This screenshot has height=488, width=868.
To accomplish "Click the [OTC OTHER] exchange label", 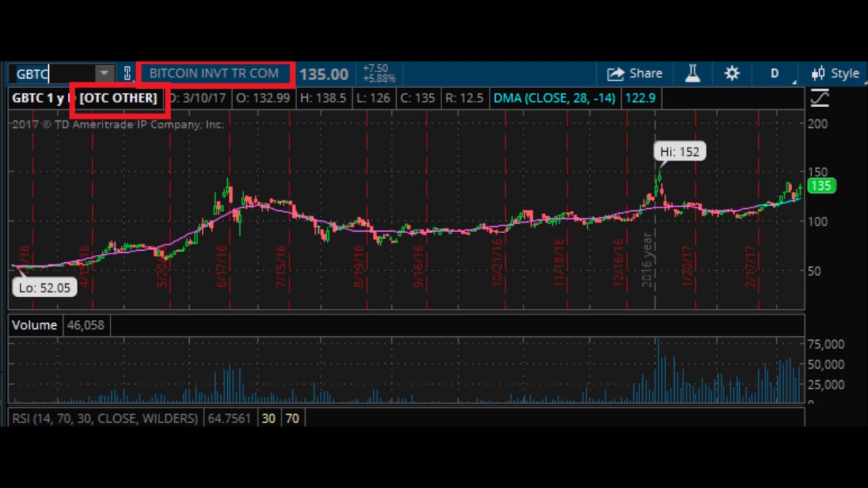I will 118,98.
